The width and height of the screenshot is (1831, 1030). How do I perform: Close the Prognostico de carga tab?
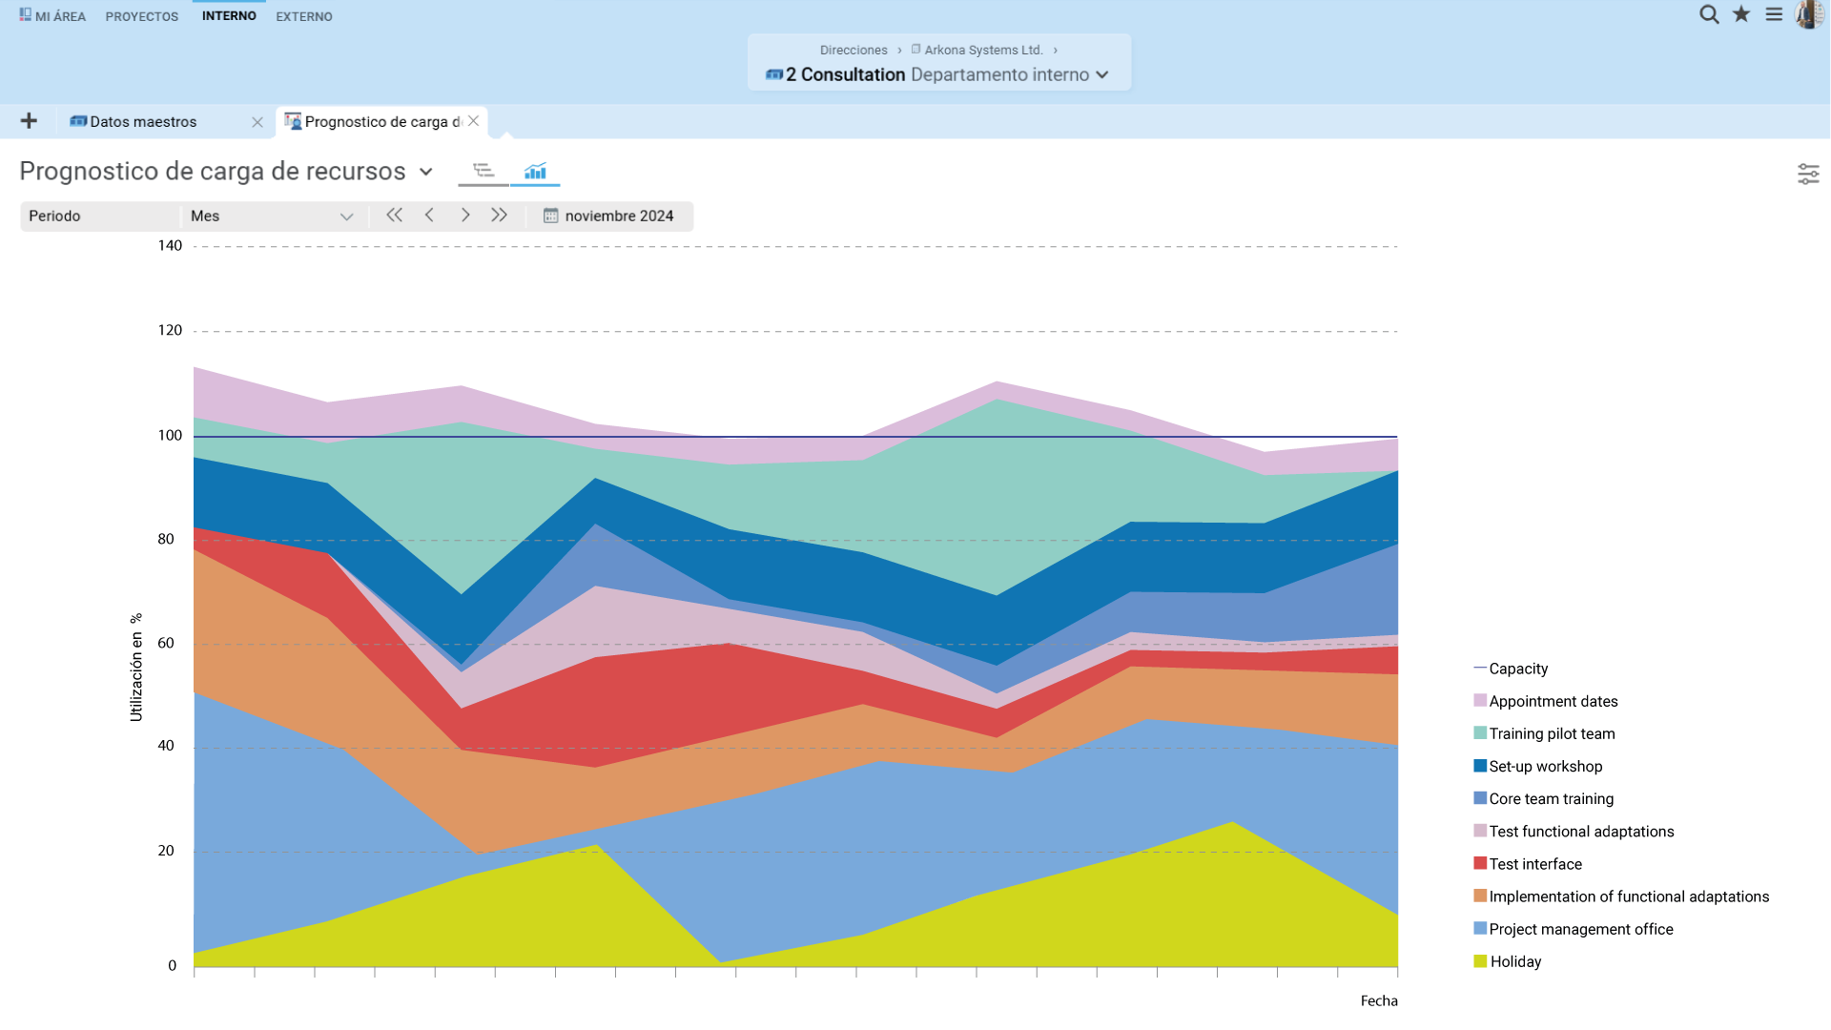(x=473, y=121)
